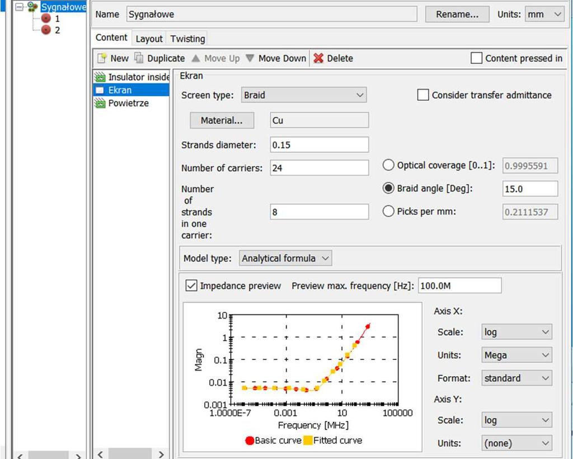Click the red Delete cross icon
Viewport: 573px width, 459px height.
tap(318, 58)
